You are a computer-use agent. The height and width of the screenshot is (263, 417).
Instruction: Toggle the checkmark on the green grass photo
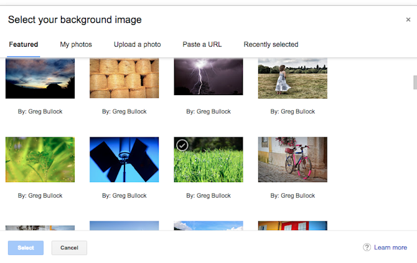coord(182,145)
